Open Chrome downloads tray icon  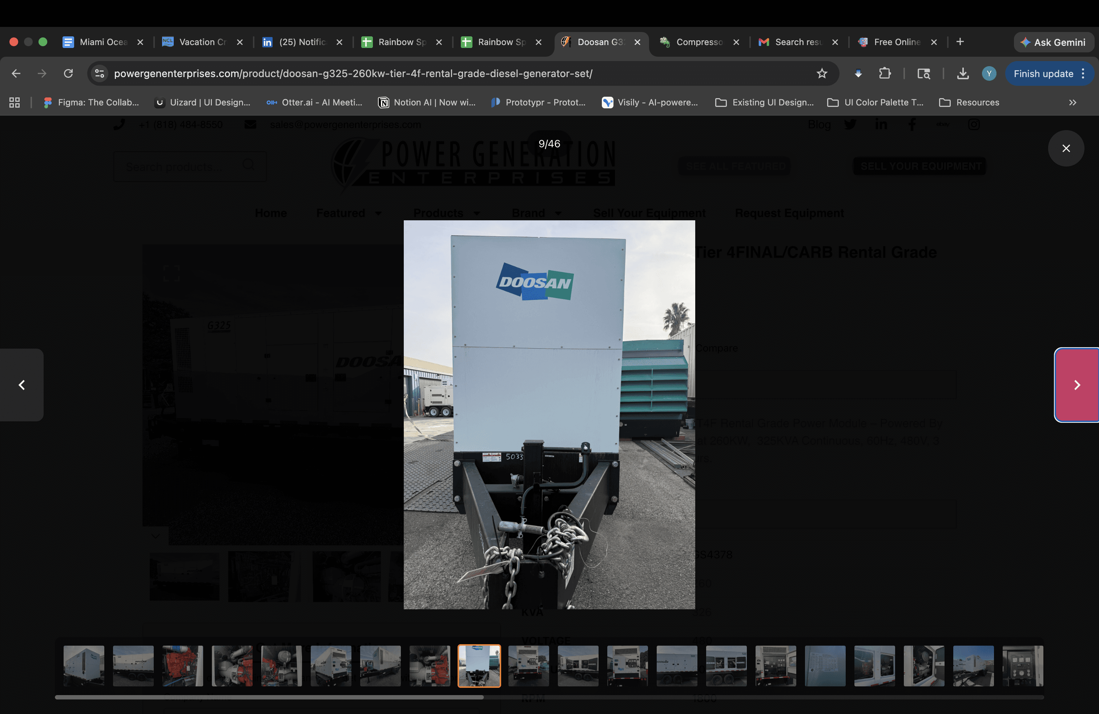962,73
